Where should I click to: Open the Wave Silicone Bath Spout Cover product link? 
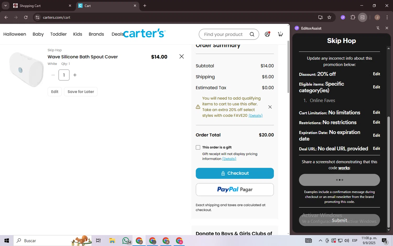[x=83, y=57]
